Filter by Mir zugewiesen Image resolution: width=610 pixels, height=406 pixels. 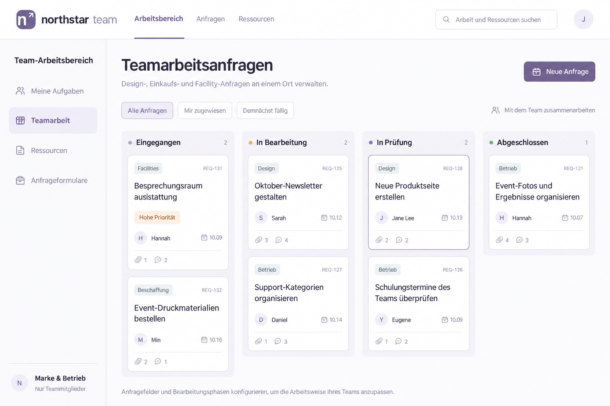205,111
